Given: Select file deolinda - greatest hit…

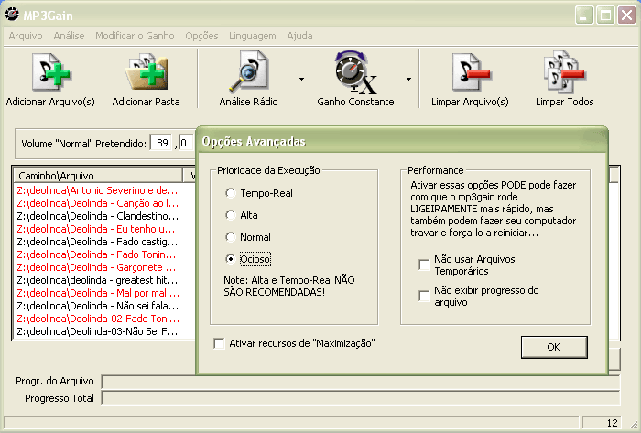Looking at the screenshot, I should tap(97, 280).
